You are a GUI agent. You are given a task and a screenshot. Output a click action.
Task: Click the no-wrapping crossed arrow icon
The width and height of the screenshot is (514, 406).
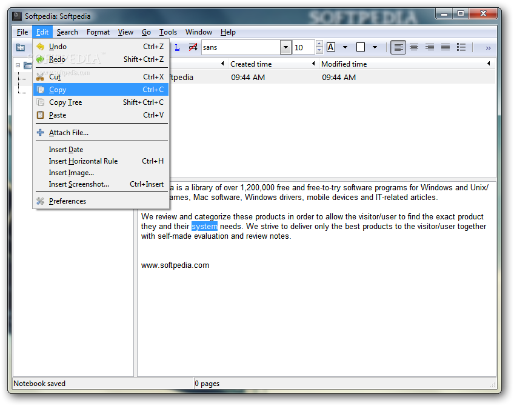click(x=193, y=47)
